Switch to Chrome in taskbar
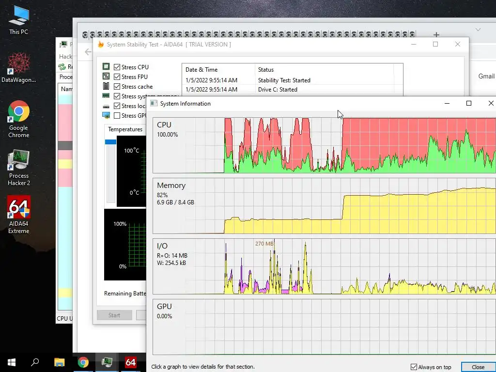The image size is (496, 372). click(x=83, y=362)
